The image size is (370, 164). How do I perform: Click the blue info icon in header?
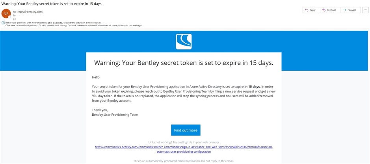(3, 22)
